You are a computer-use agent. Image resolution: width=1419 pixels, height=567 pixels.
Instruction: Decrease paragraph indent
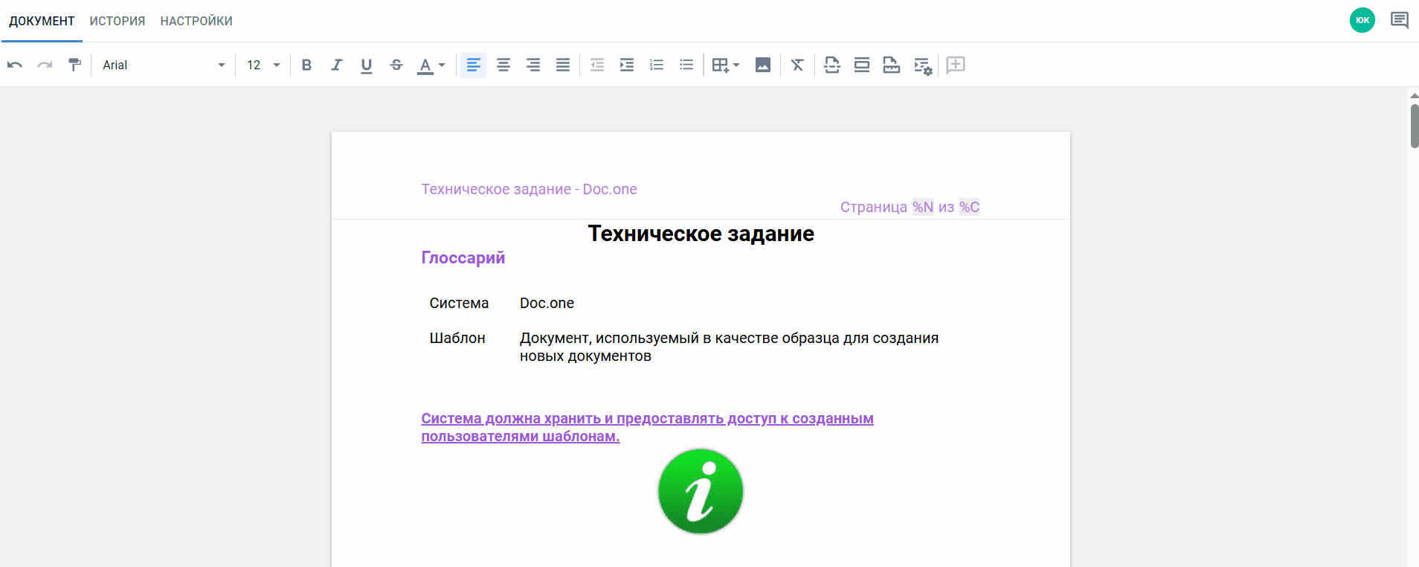click(597, 65)
